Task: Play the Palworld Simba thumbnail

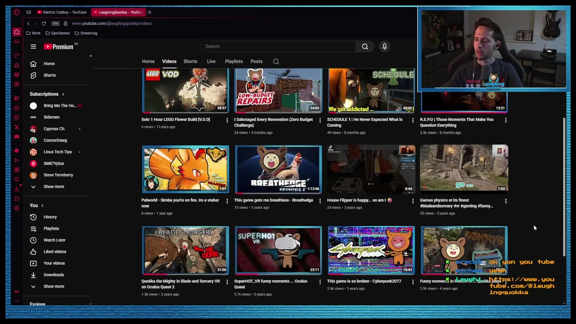Action: (x=185, y=170)
